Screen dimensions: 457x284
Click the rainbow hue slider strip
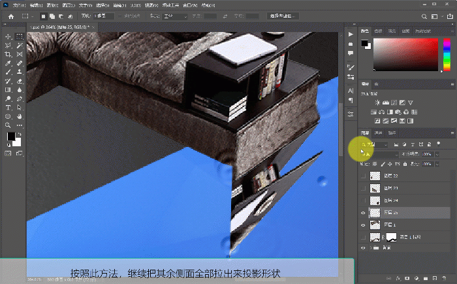pyautogui.click(x=447, y=55)
